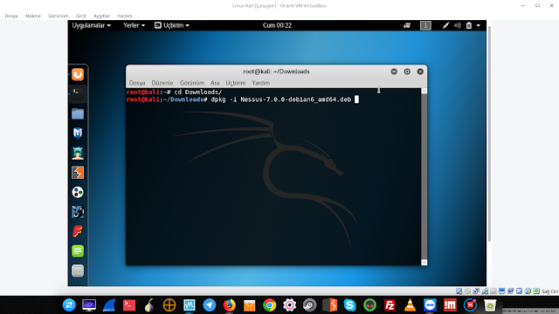Open the Firefox ESR icon atop the dock
Screen dimensions: 559x314
[x=78, y=74]
